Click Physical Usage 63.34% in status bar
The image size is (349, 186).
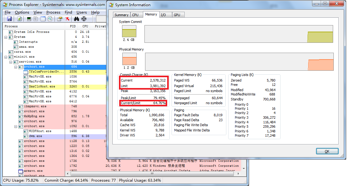[140, 180]
